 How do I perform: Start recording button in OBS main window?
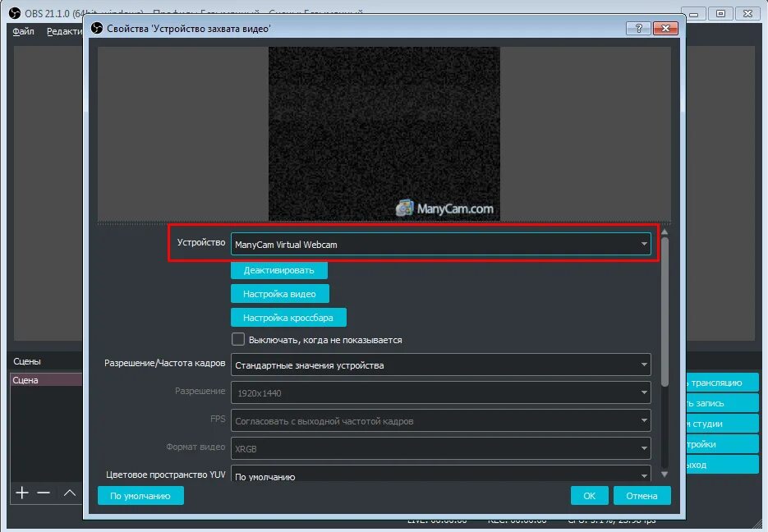(x=723, y=403)
